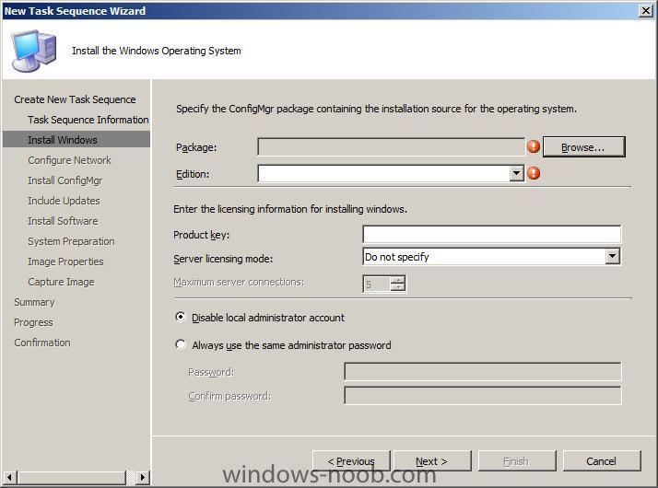Click the navigation pane horizontal scrollbar track
Screen dimensions: 658x488
76,477
